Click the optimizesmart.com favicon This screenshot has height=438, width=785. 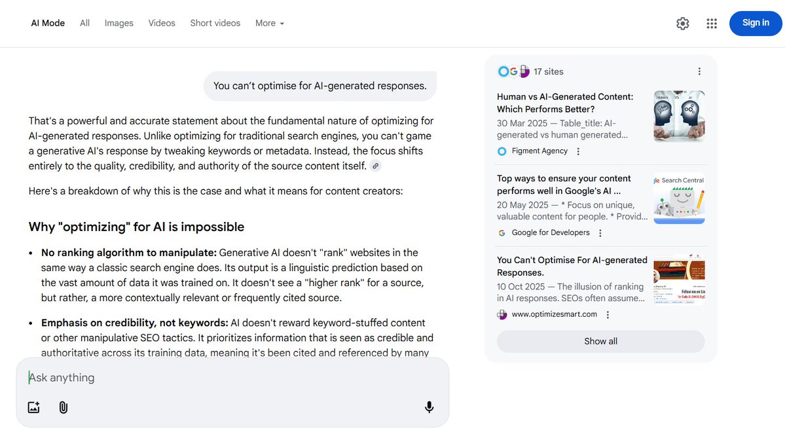click(502, 314)
